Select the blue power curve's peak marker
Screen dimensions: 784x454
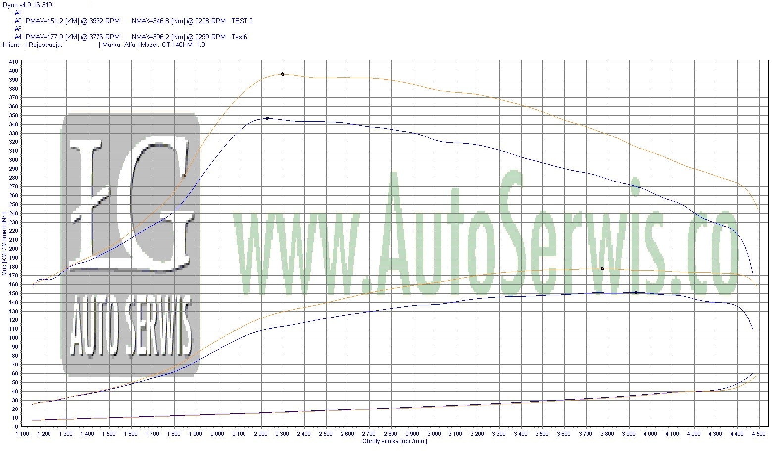(x=636, y=292)
